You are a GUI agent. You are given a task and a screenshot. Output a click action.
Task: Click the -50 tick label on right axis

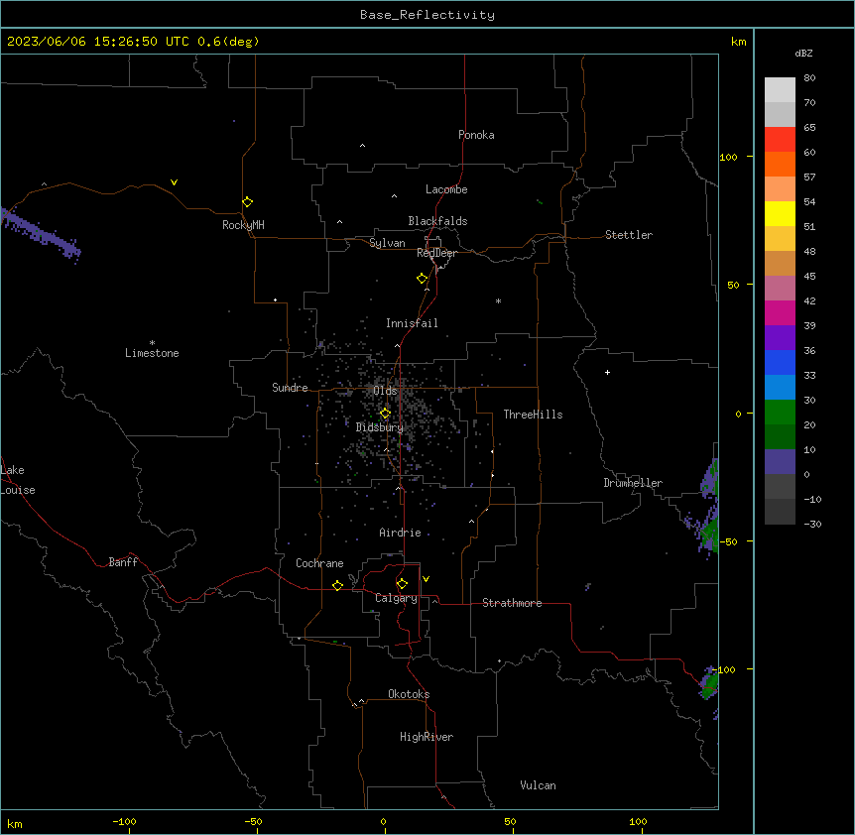tap(728, 541)
